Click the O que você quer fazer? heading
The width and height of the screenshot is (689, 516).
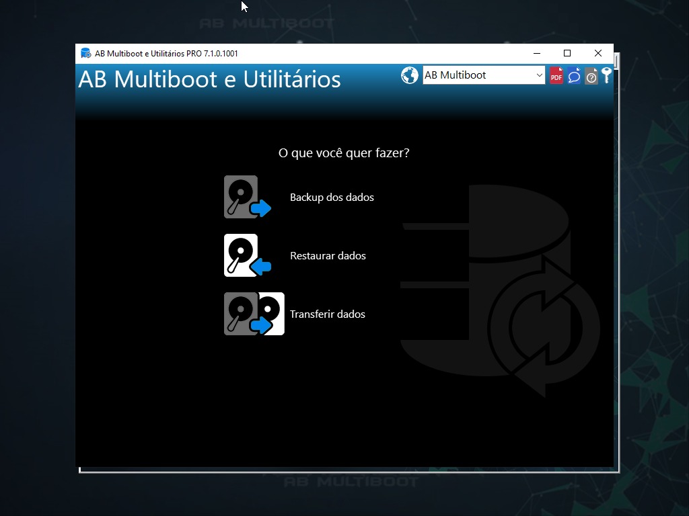tap(344, 153)
